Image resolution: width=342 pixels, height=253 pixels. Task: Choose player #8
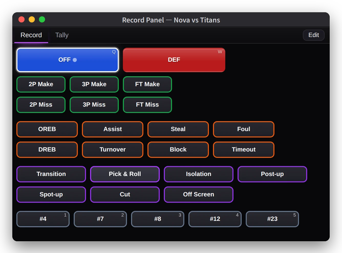158,219
